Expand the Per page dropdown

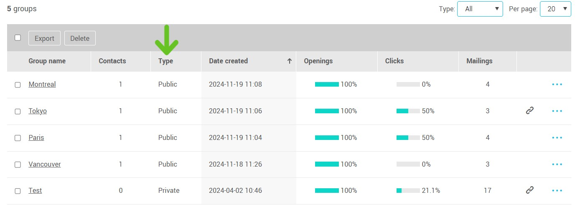tap(555, 9)
